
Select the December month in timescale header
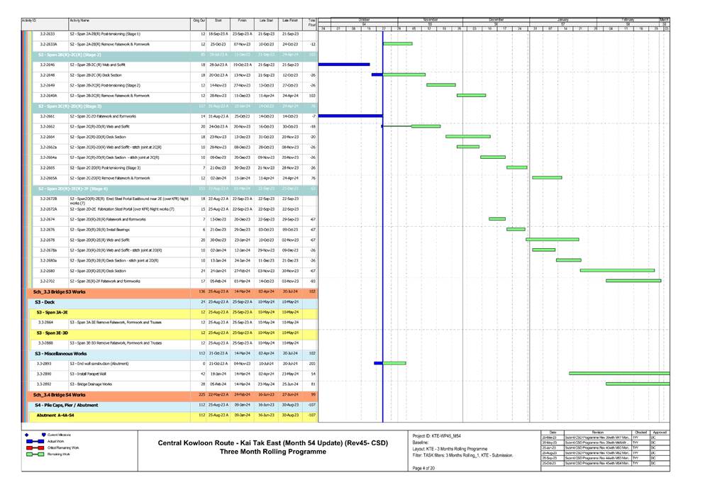(497, 21)
